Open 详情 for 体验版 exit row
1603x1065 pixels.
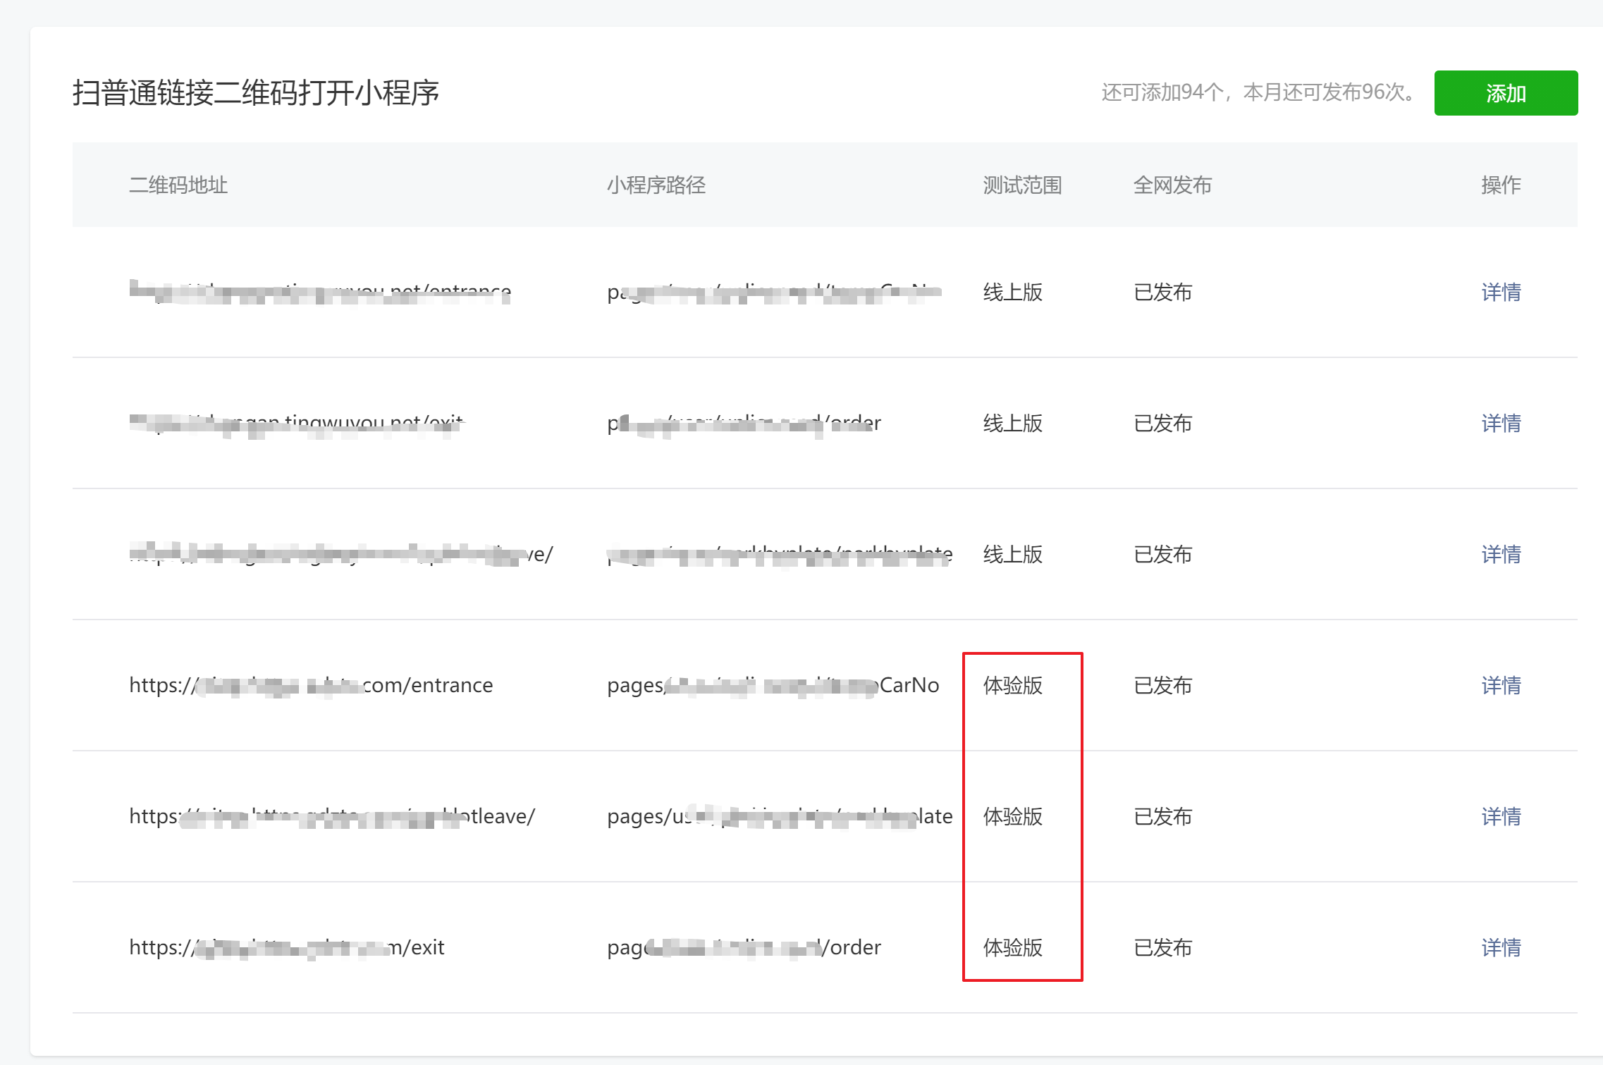click(x=1501, y=947)
